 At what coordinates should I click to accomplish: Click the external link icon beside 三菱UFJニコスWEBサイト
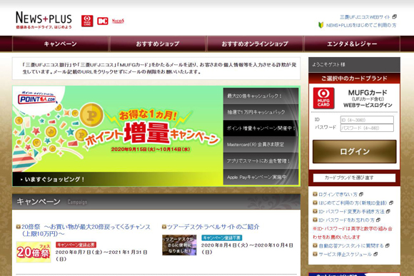[394, 16]
